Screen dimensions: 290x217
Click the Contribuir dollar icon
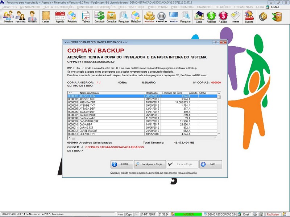[x=99, y=17]
